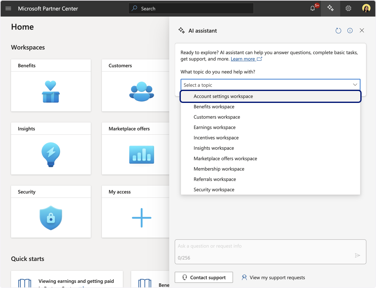376x288 pixels.
Task: Click the Quick starts section heading
Action: point(28,259)
